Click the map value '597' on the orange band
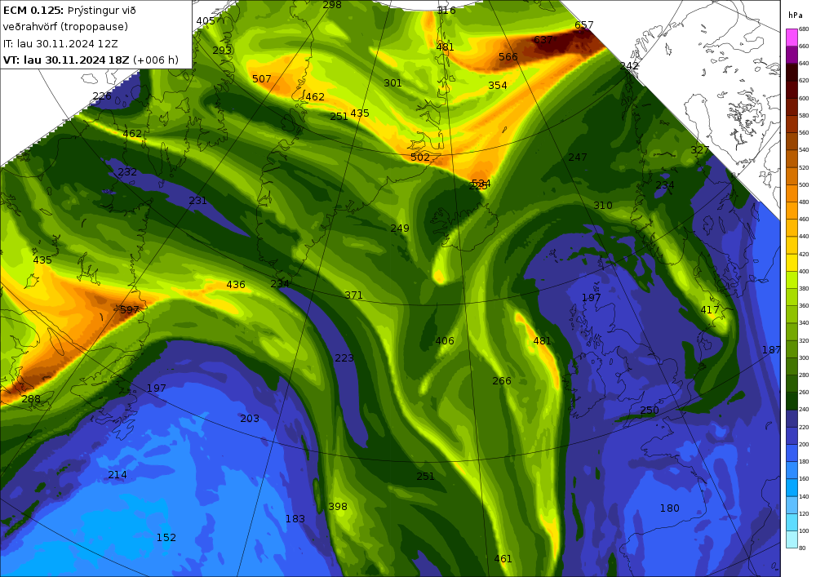 pyautogui.click(x=130, y=309)
